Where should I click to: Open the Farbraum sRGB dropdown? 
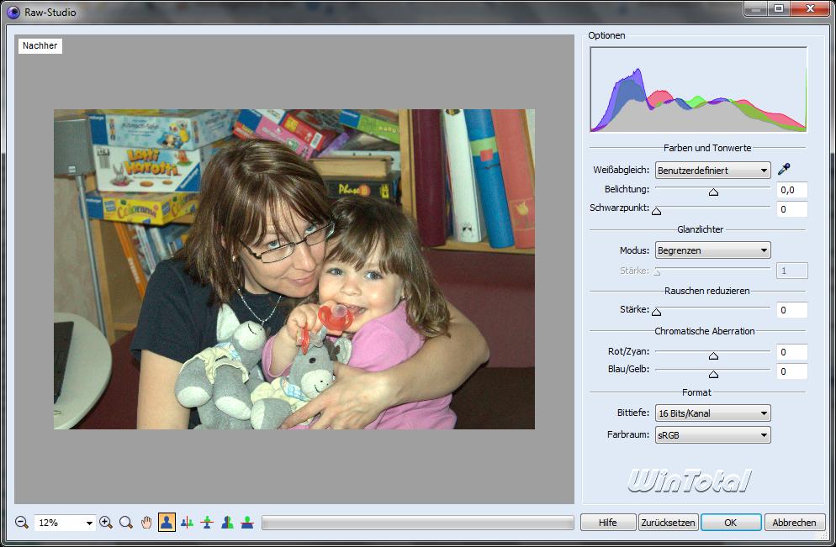point(713,435)
